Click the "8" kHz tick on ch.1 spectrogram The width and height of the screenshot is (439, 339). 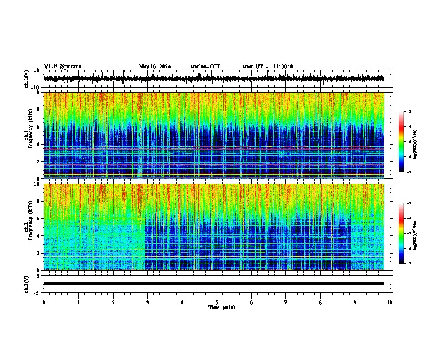tap(38, 110)
